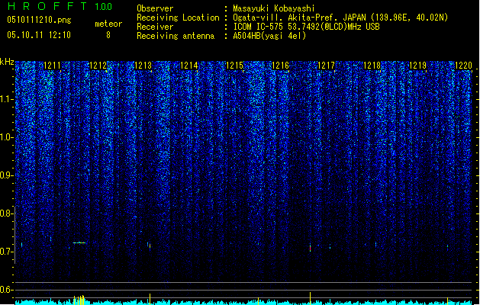Click the 1220 time marker
This screenshot has width=480, height=305.
pos(463,66)
